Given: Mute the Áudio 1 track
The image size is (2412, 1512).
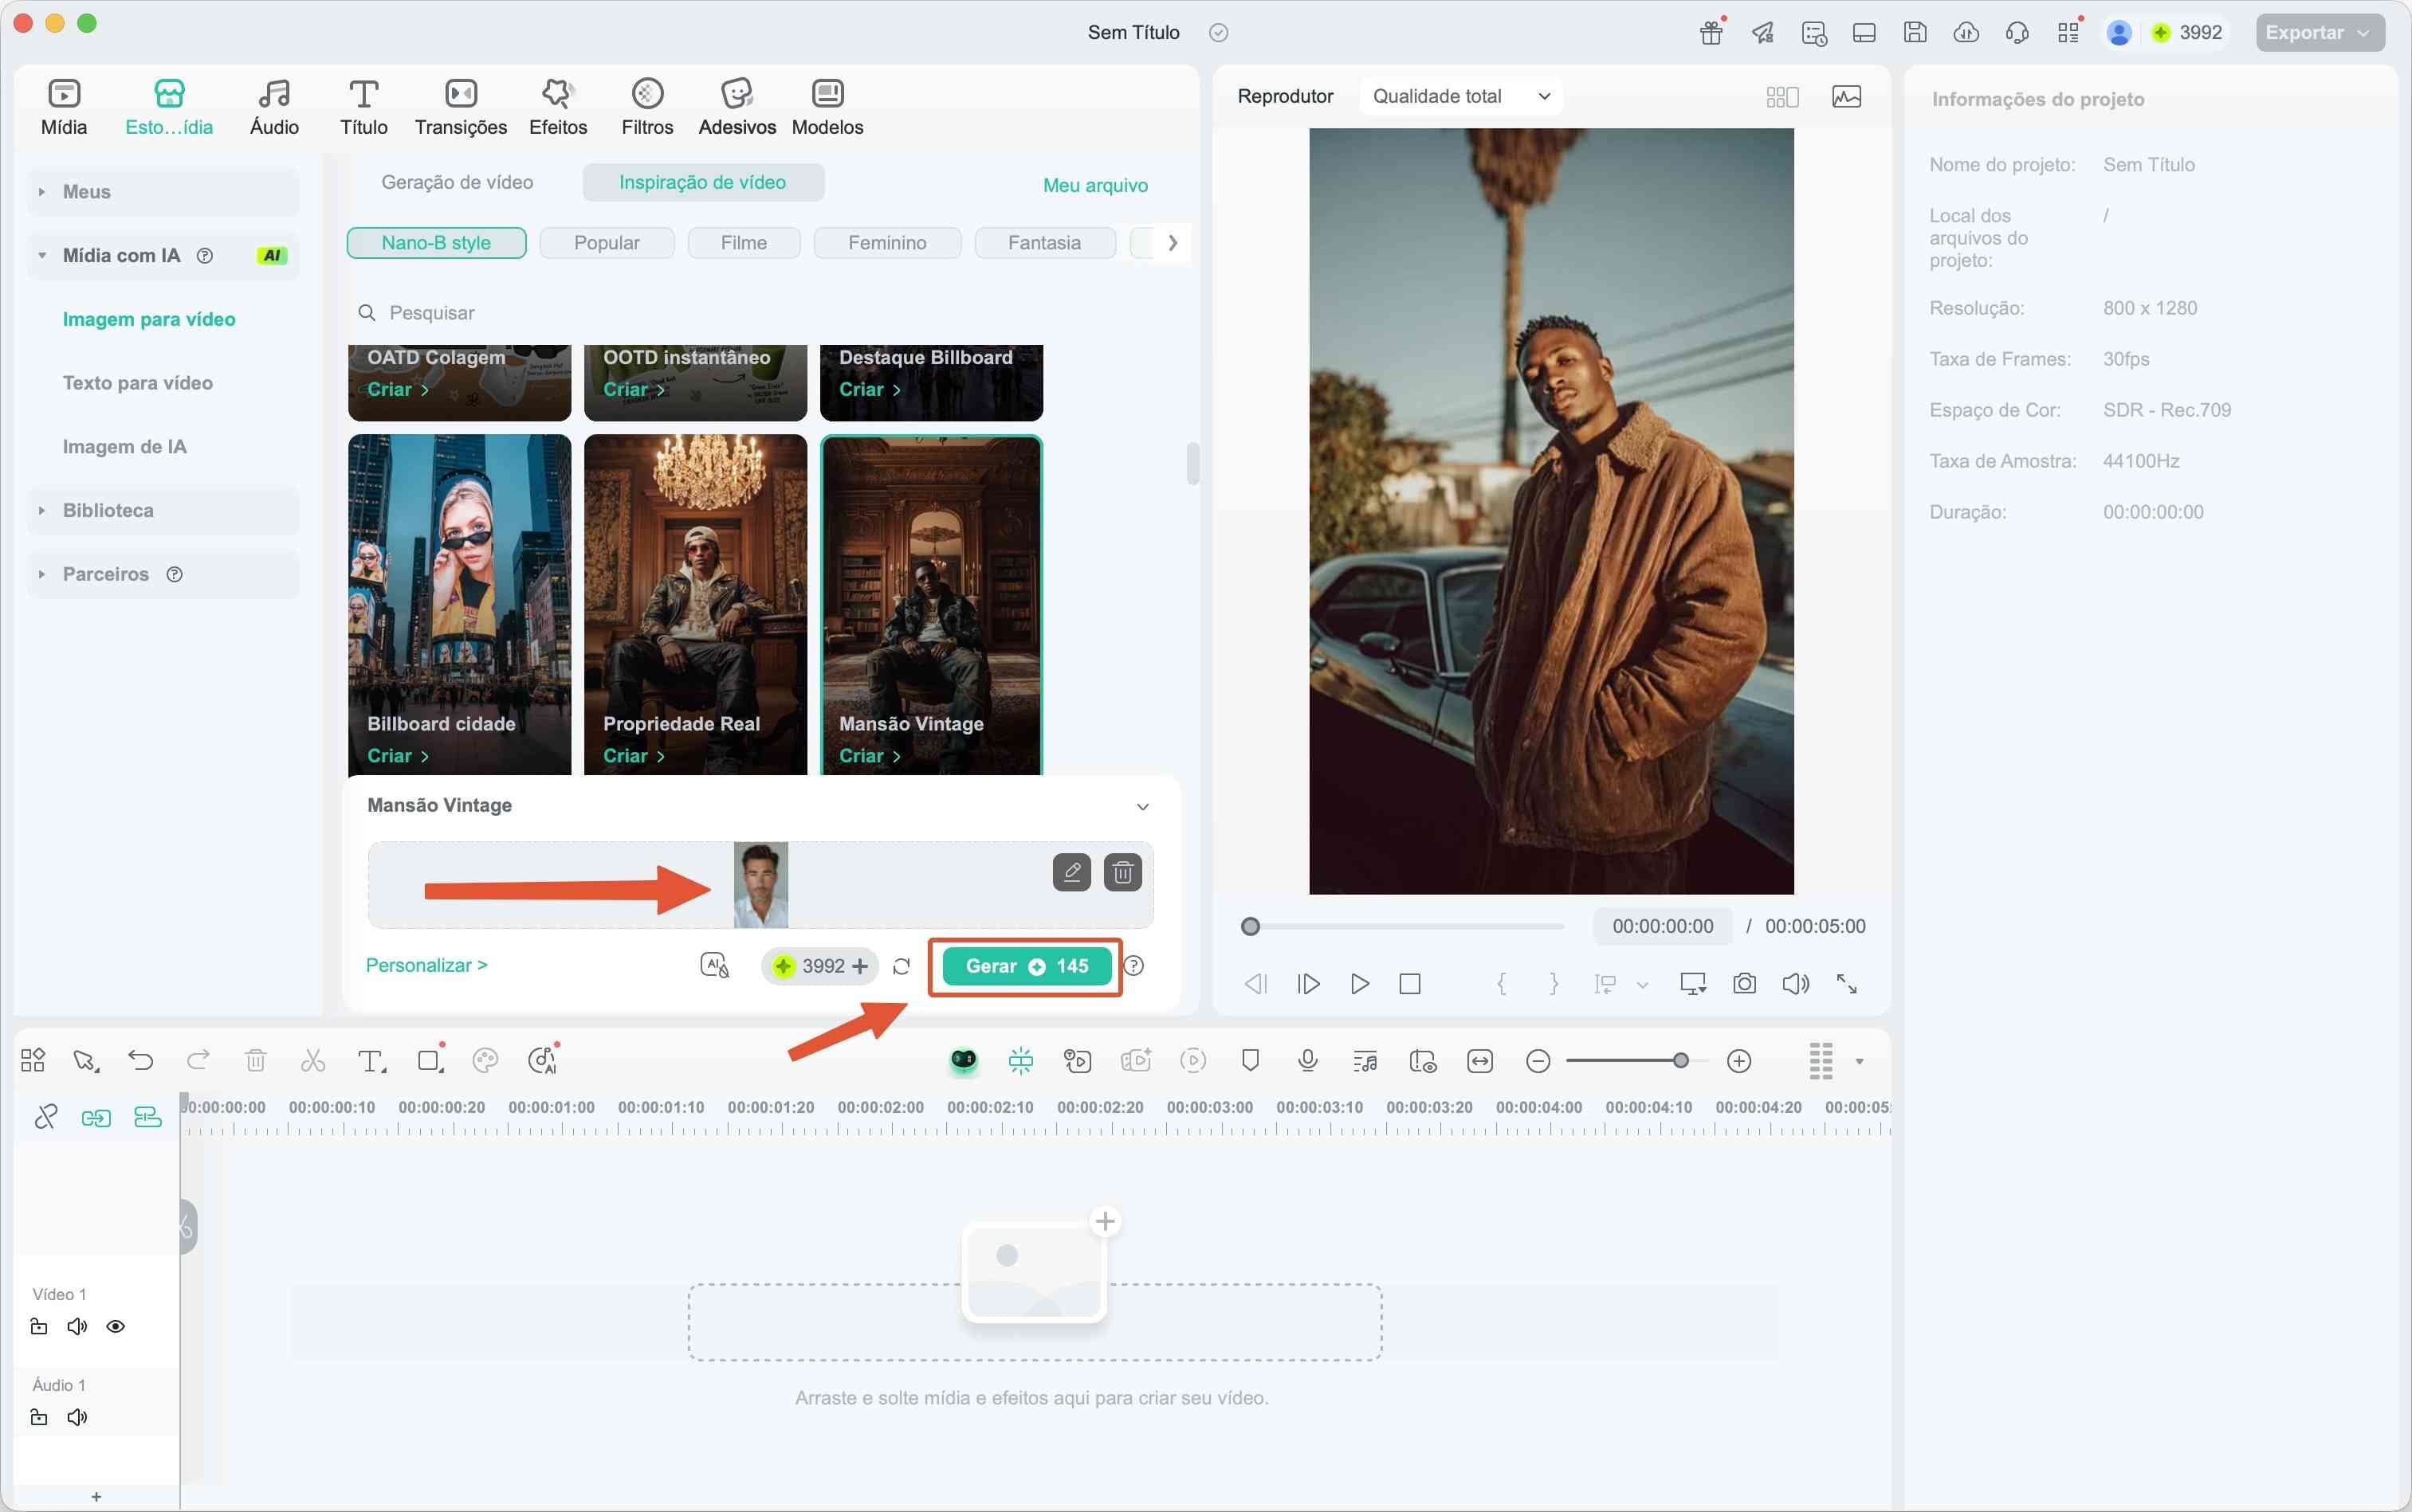Looking at the screenshot, I should 77,1418.
